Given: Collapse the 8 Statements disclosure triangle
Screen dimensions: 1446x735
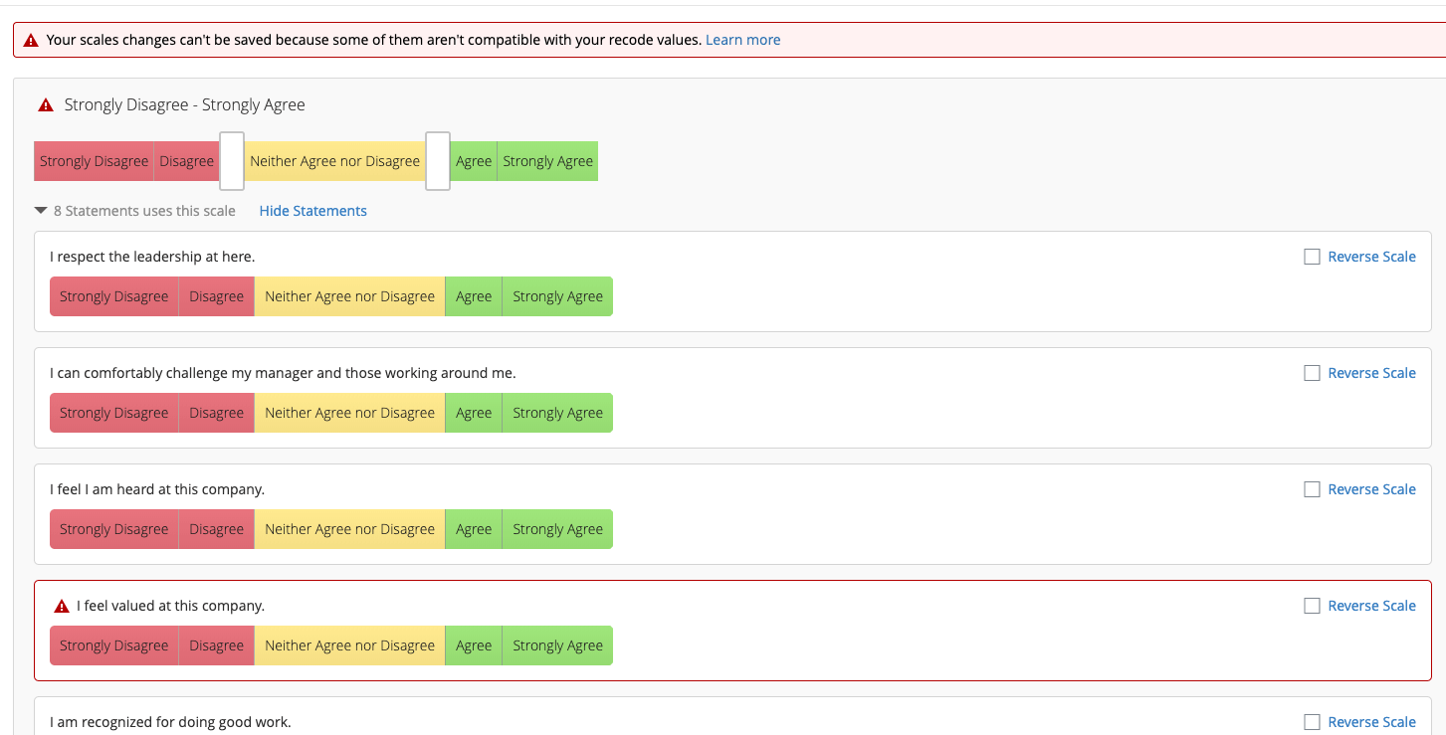Looking at the screenshot, I should [x=41, y=211].
